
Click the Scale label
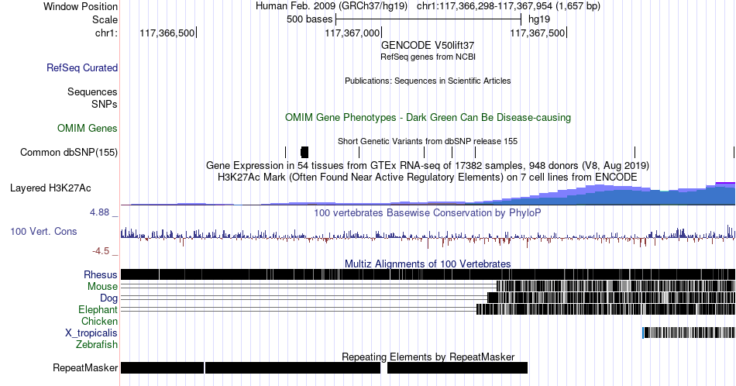105,19
